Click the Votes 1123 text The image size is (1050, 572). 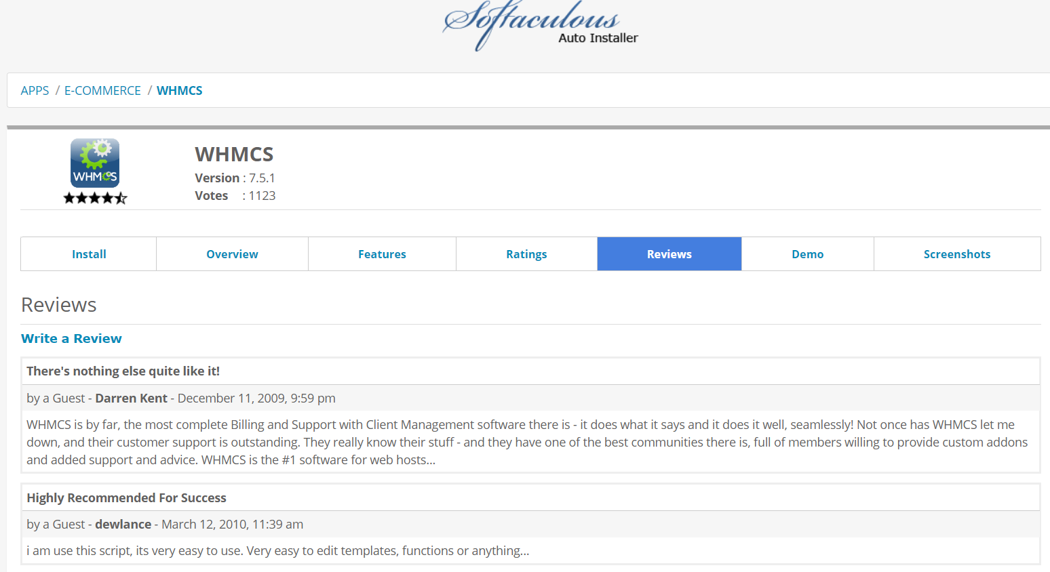(235, 196)
